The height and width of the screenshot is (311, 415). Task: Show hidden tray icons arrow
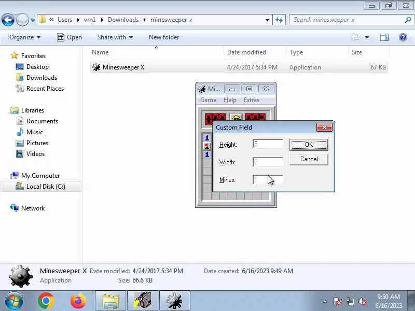[x=325, y=301]
